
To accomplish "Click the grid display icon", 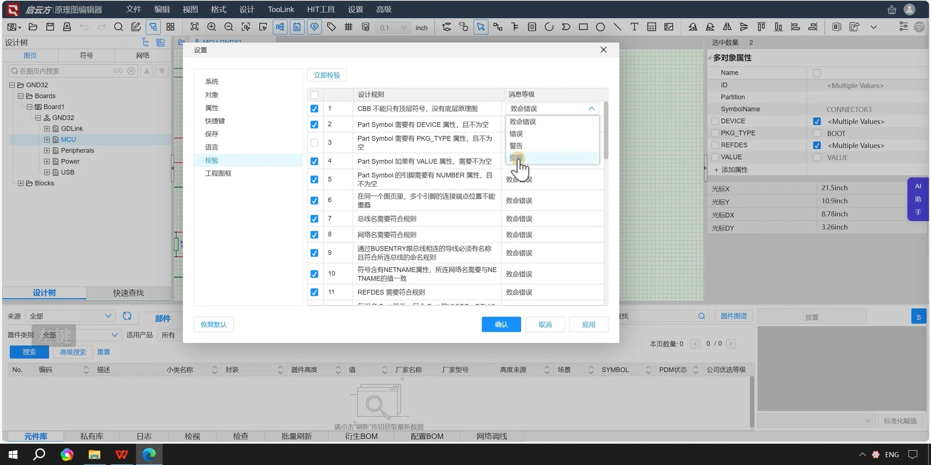I will [348, 27].
